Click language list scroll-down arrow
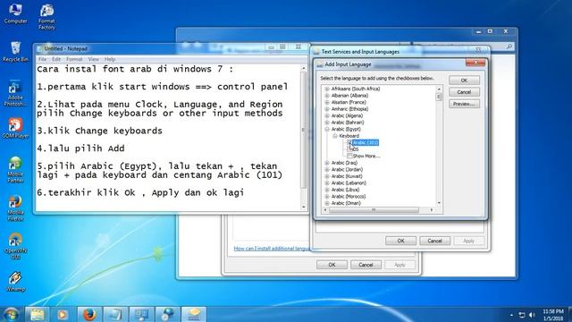Image resolution: width=572 pixels, height=322 pixels. [439, 203]
